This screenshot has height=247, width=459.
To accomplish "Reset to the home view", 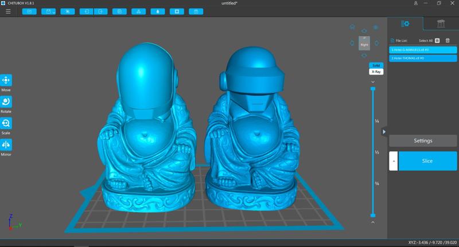I will [352, 27].
